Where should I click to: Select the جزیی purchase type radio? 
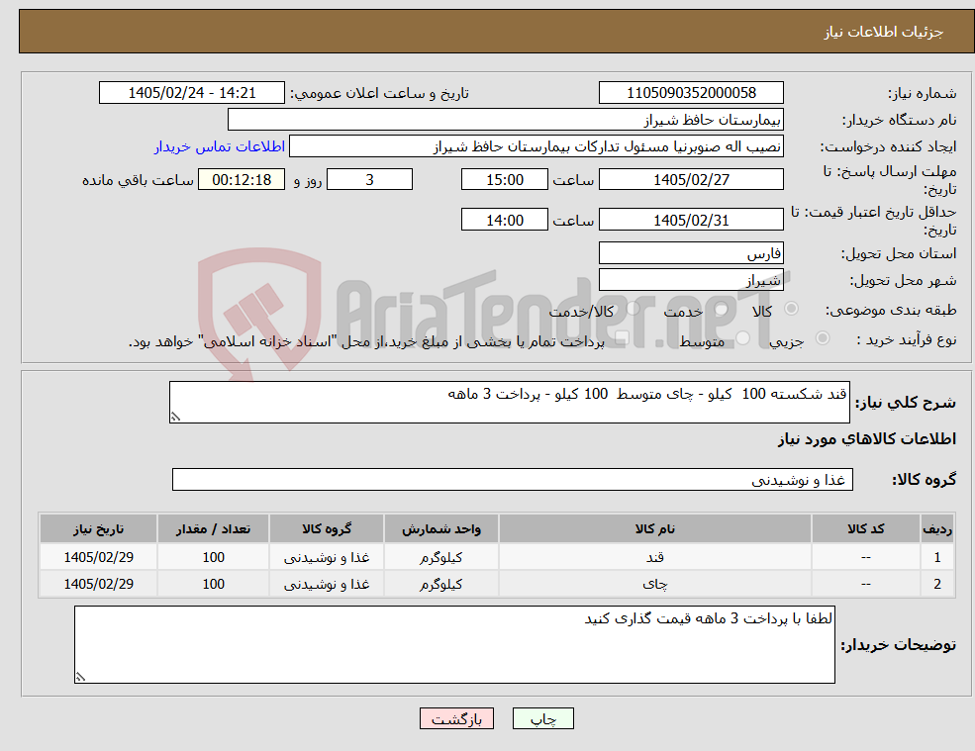point(822,338)
